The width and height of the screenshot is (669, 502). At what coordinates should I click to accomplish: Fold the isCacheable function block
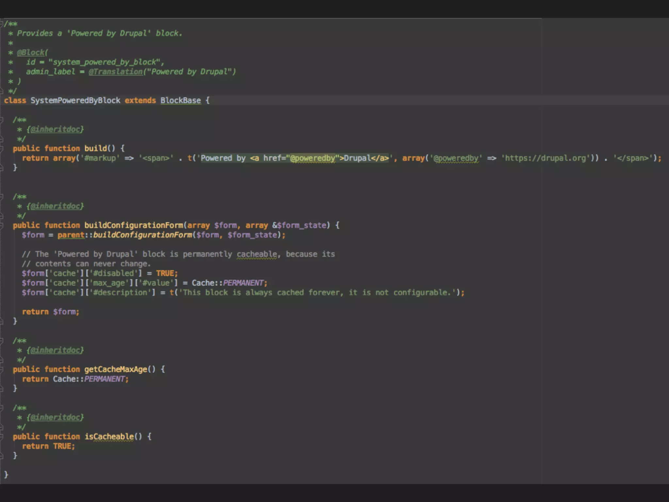[x=2, y=437]
